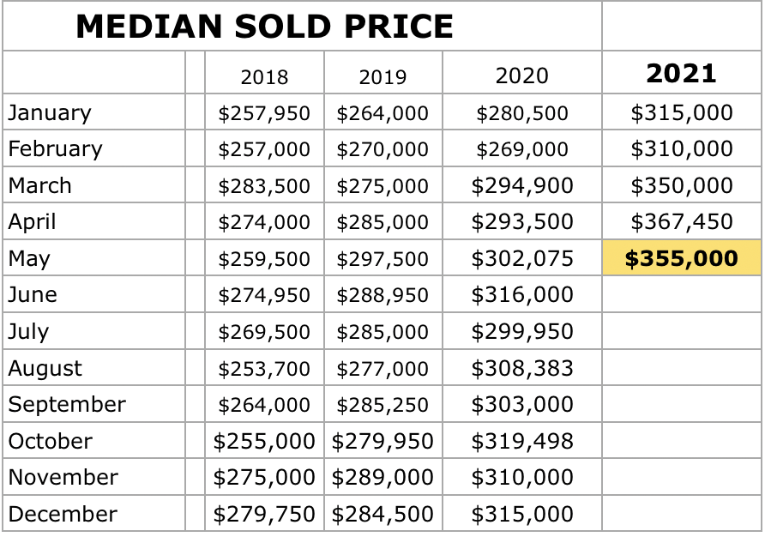Select the MEDIAN SOLD PRICE title cell
The image size is (765, 537).
[264, 27]
